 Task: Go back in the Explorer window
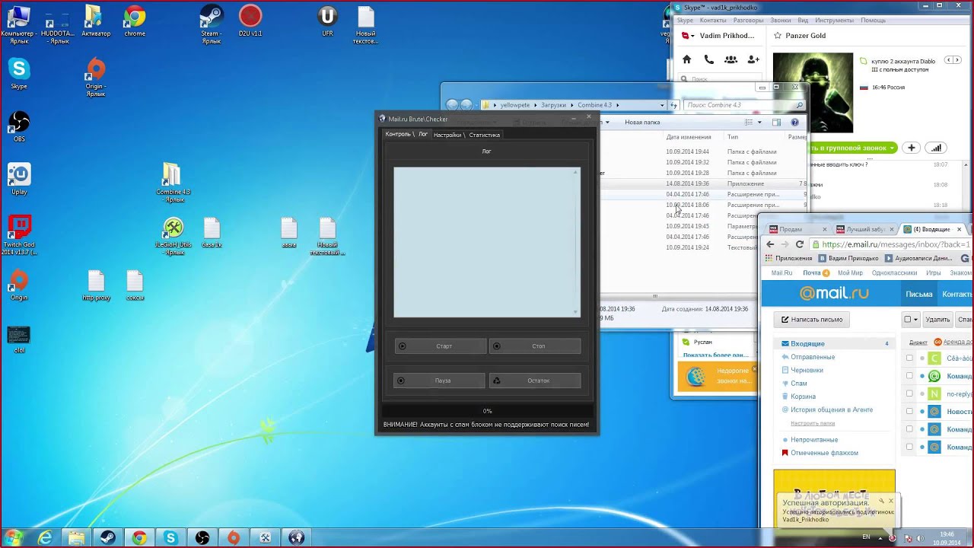pos(452,105)
